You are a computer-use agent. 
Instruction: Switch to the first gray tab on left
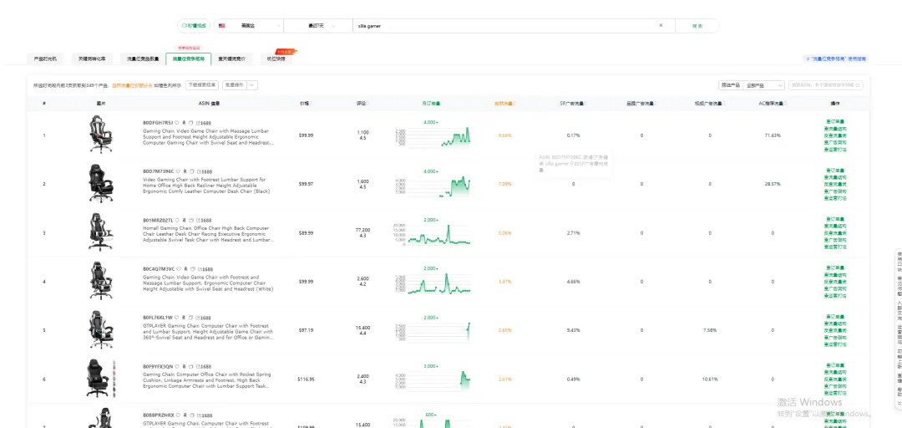point(45,59)
